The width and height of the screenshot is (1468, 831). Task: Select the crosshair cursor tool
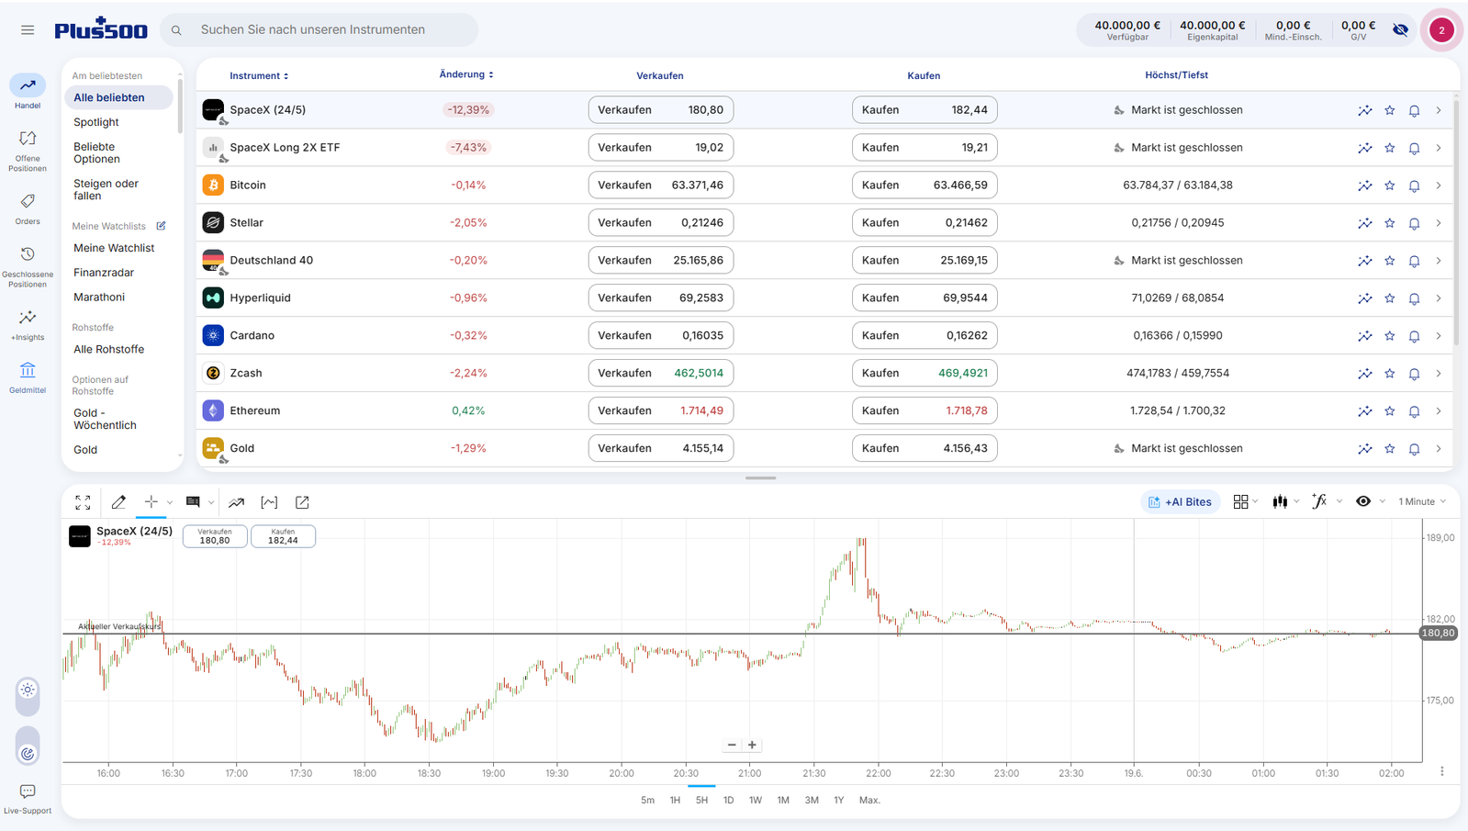(151, 501)
